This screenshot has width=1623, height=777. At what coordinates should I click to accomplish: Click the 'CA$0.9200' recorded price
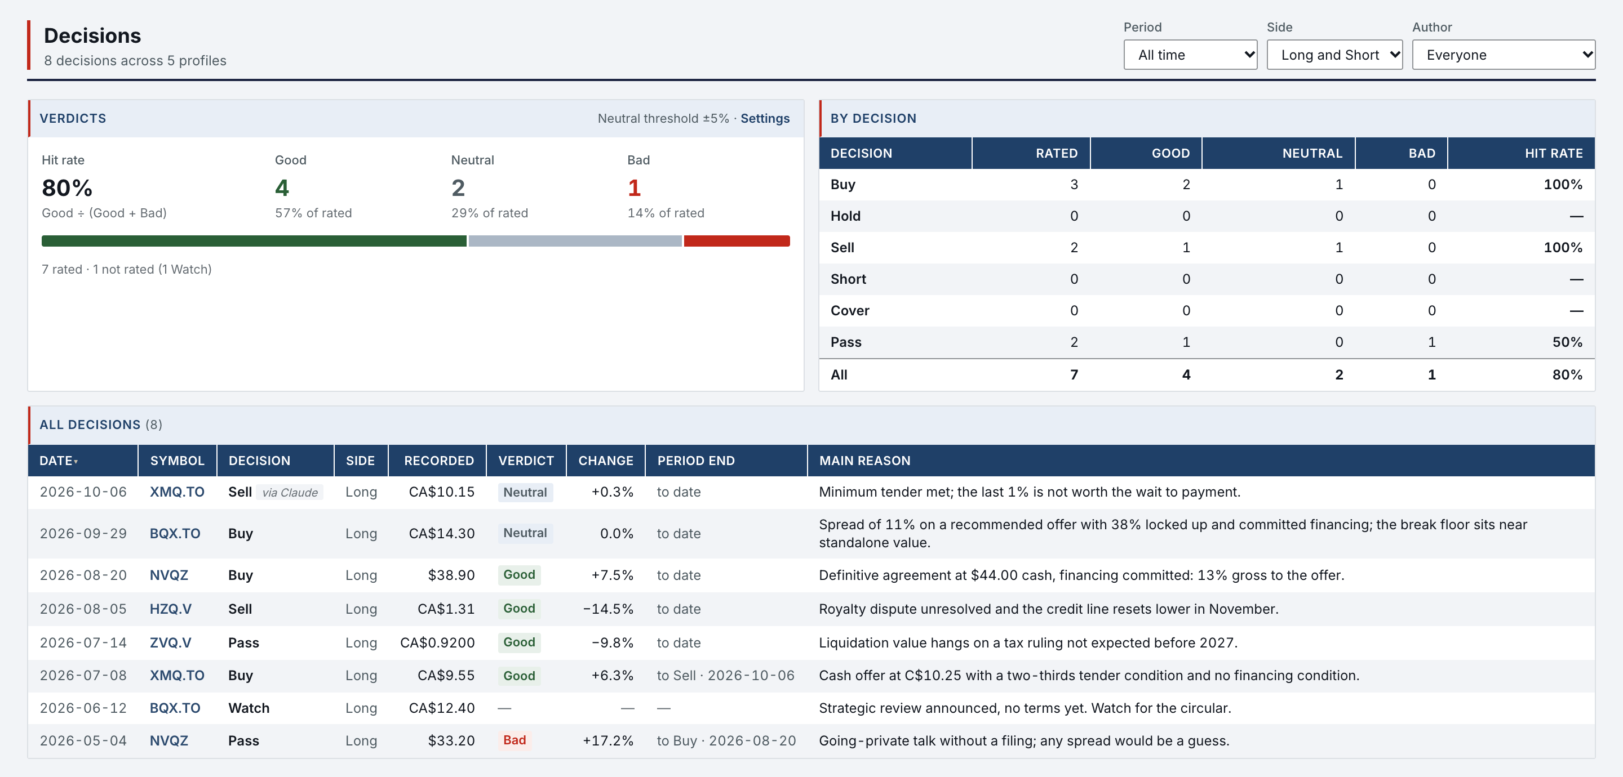(437, 642)
